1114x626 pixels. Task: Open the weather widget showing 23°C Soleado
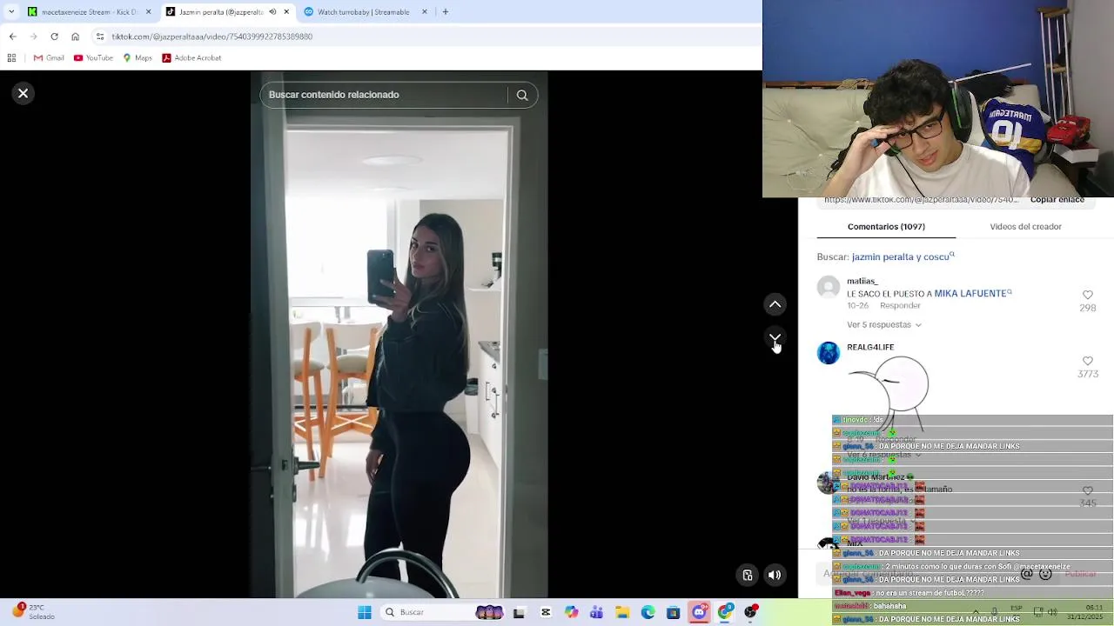35,612
